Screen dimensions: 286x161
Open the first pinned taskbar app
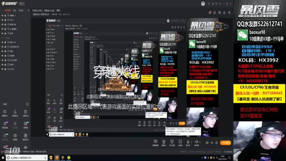click(x=51, y=158)
